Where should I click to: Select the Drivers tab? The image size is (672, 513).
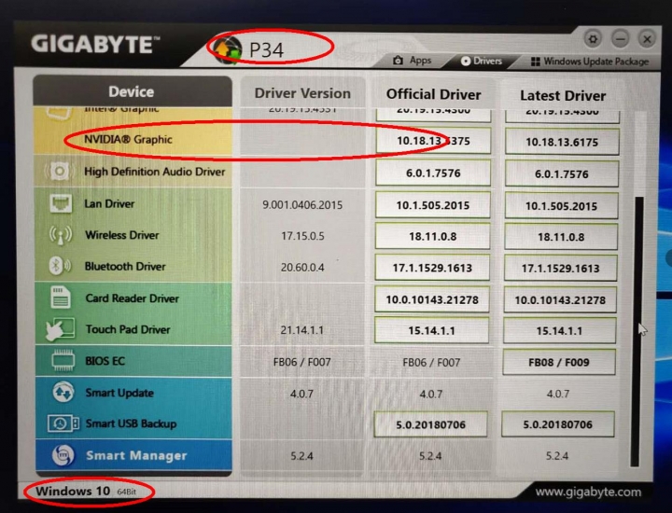click(x=482, y=61)
